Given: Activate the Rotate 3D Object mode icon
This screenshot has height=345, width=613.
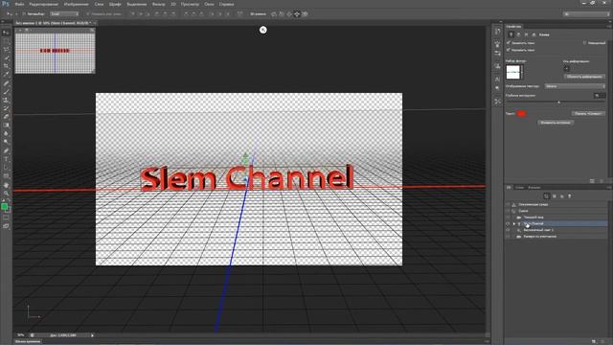Looking at the screenshot, I should pos(274,14).
